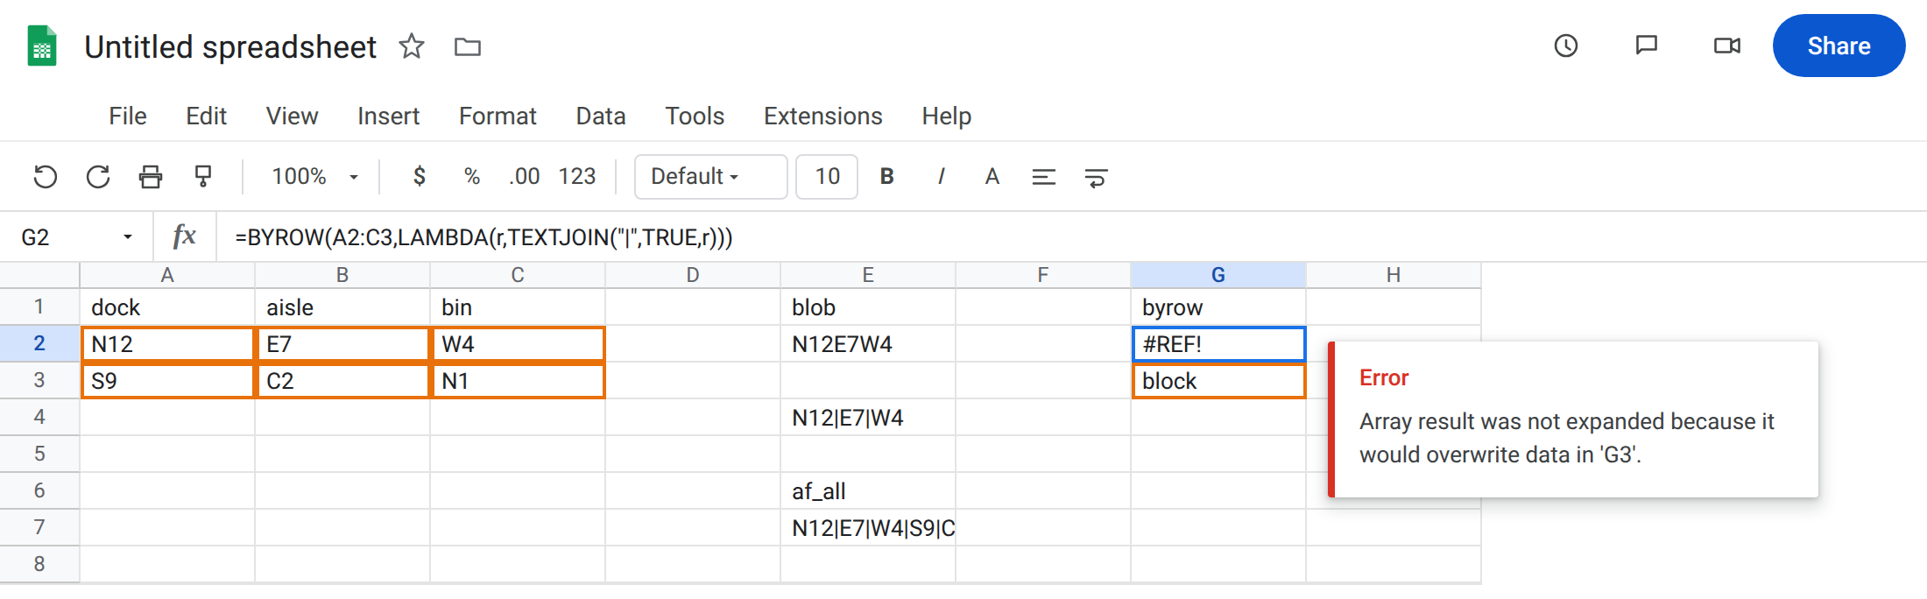This screenshot has width=1927, height=599.
Task: Select cell containing 'N12E7W4'
Action: (x=868, y=344)
